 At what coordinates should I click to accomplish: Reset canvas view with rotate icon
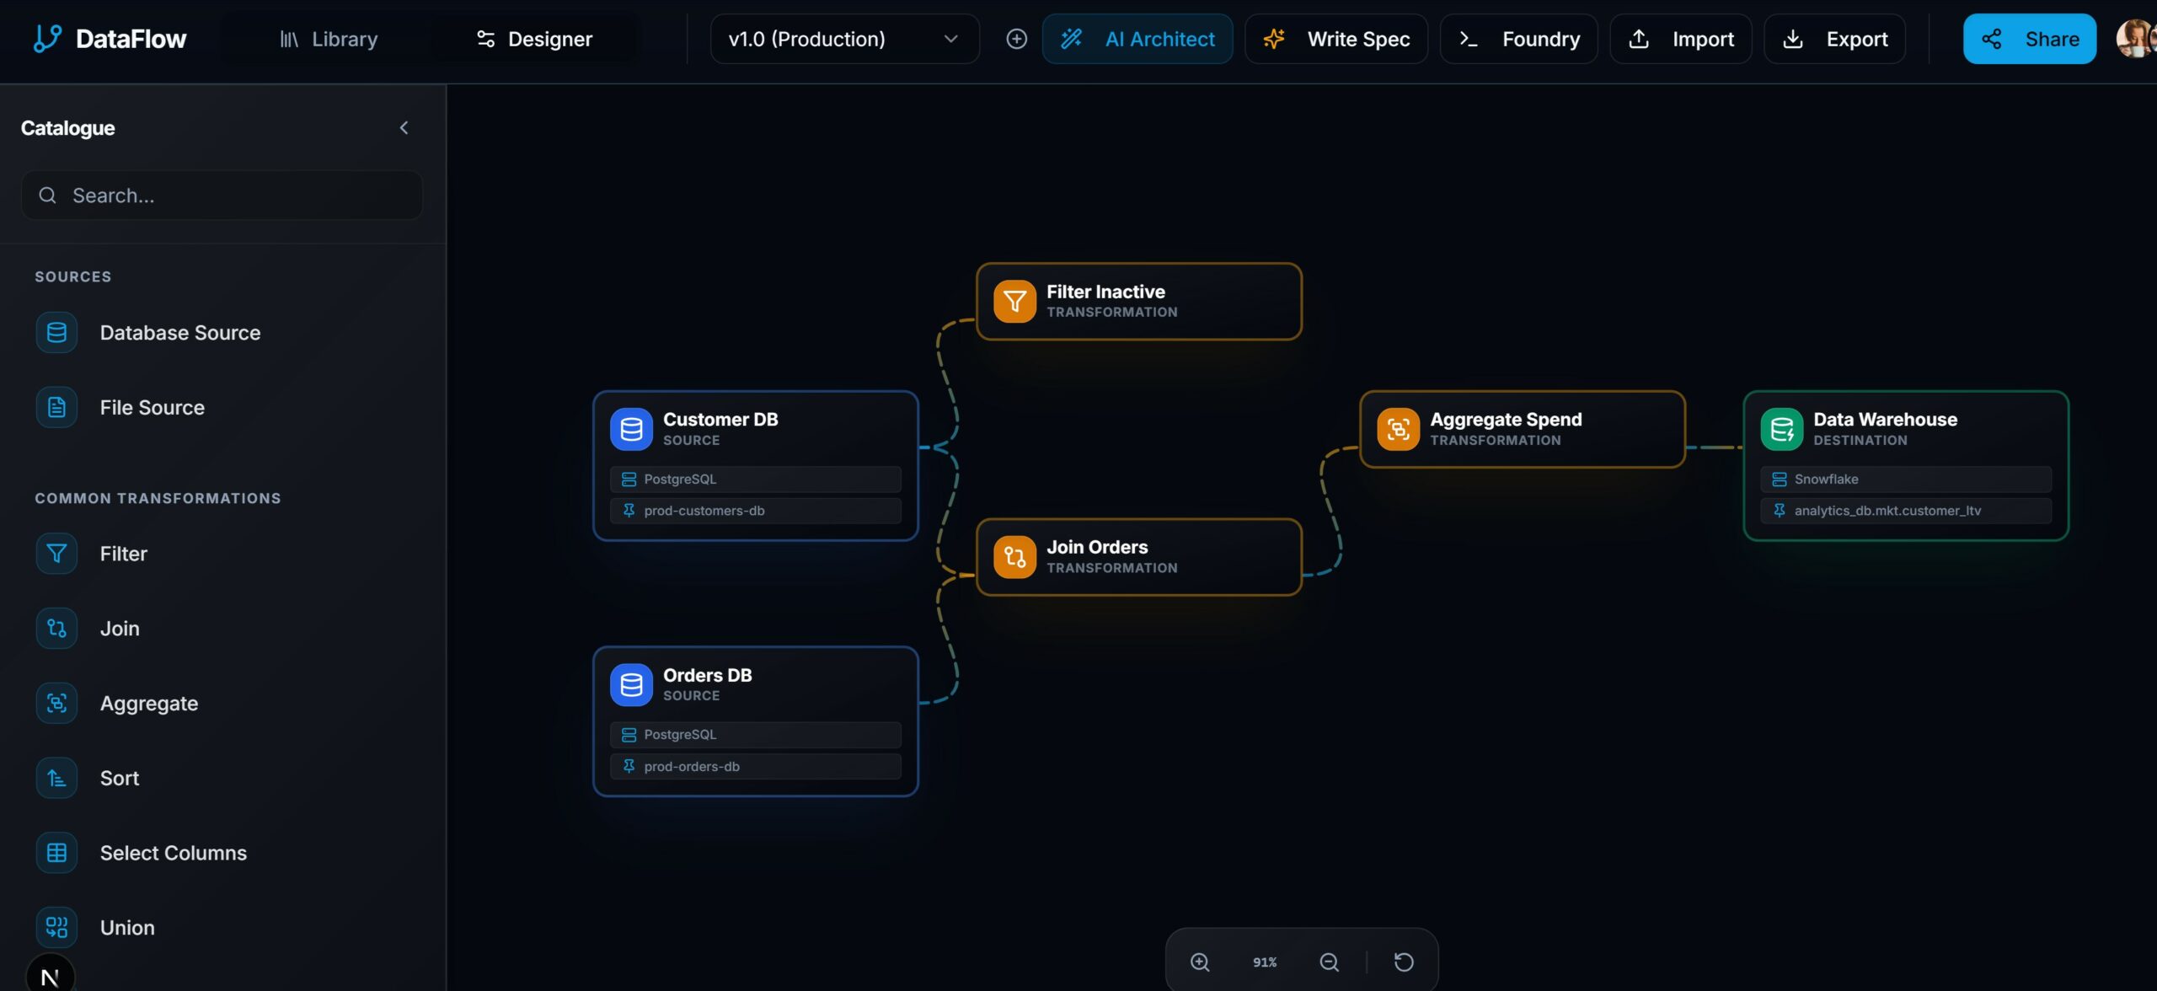click(1404, 962)
